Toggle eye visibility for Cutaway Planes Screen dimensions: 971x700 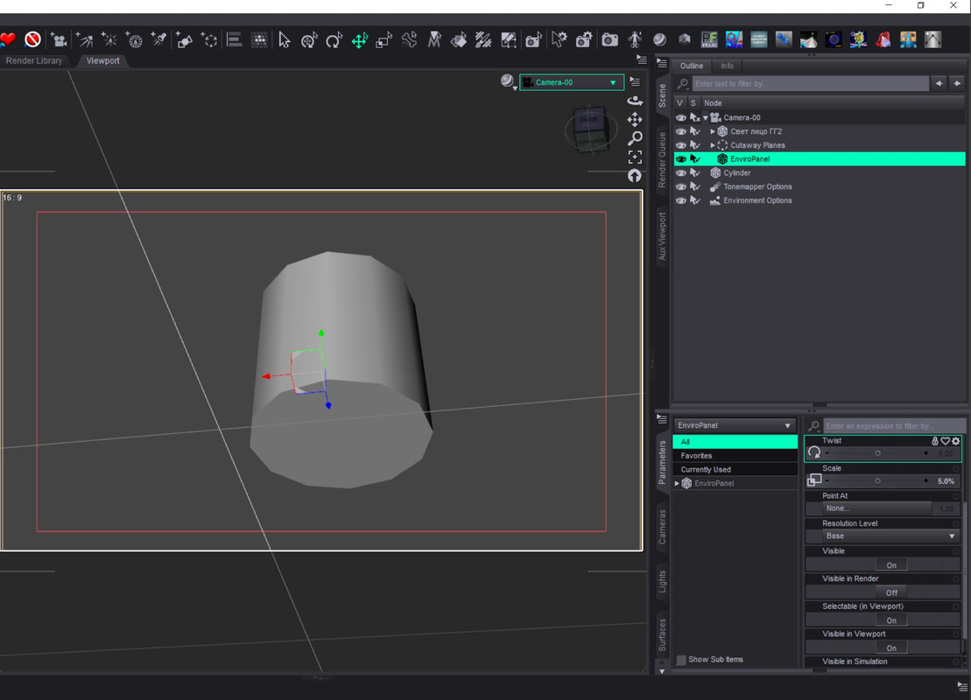pos(680,145)
